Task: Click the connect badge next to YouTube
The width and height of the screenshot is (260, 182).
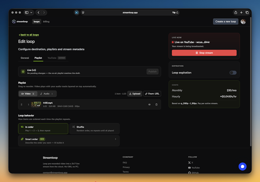Action: [x=62, y=58]
